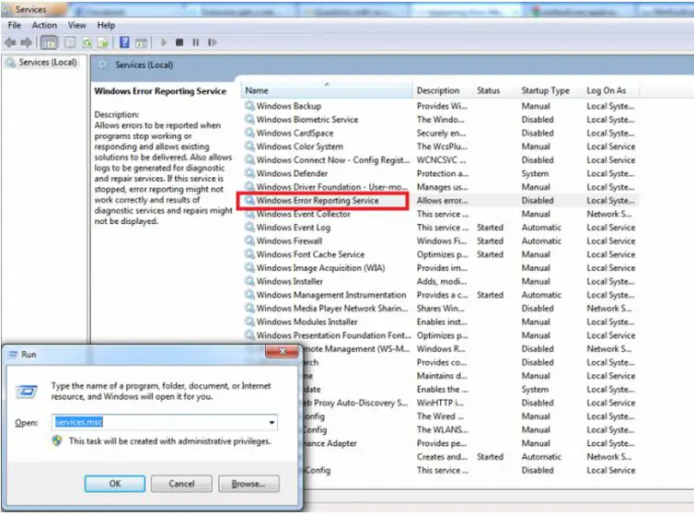The image size is (694, 515).
Task: Click the shield icon for administrative privileges
Action: point(57,441)
